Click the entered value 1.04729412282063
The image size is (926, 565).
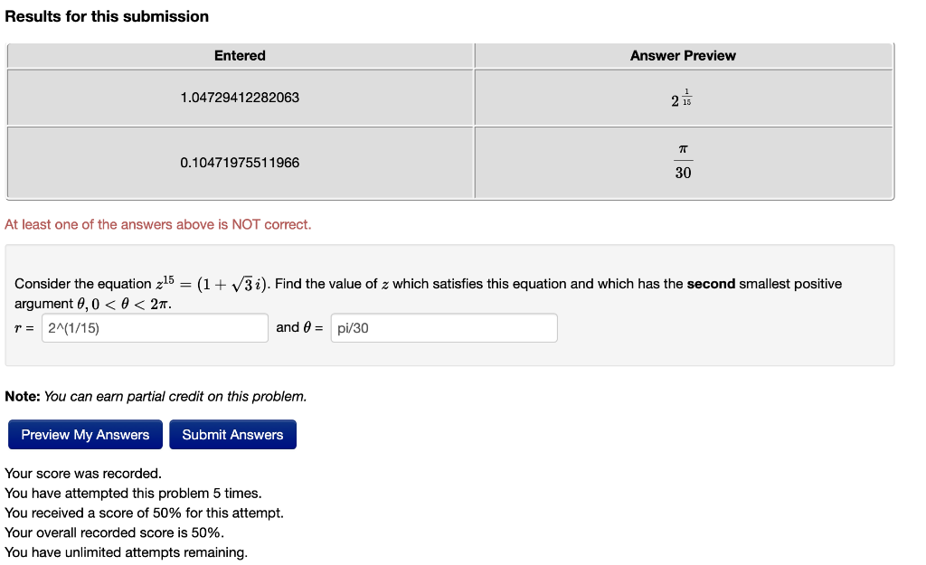240,98
